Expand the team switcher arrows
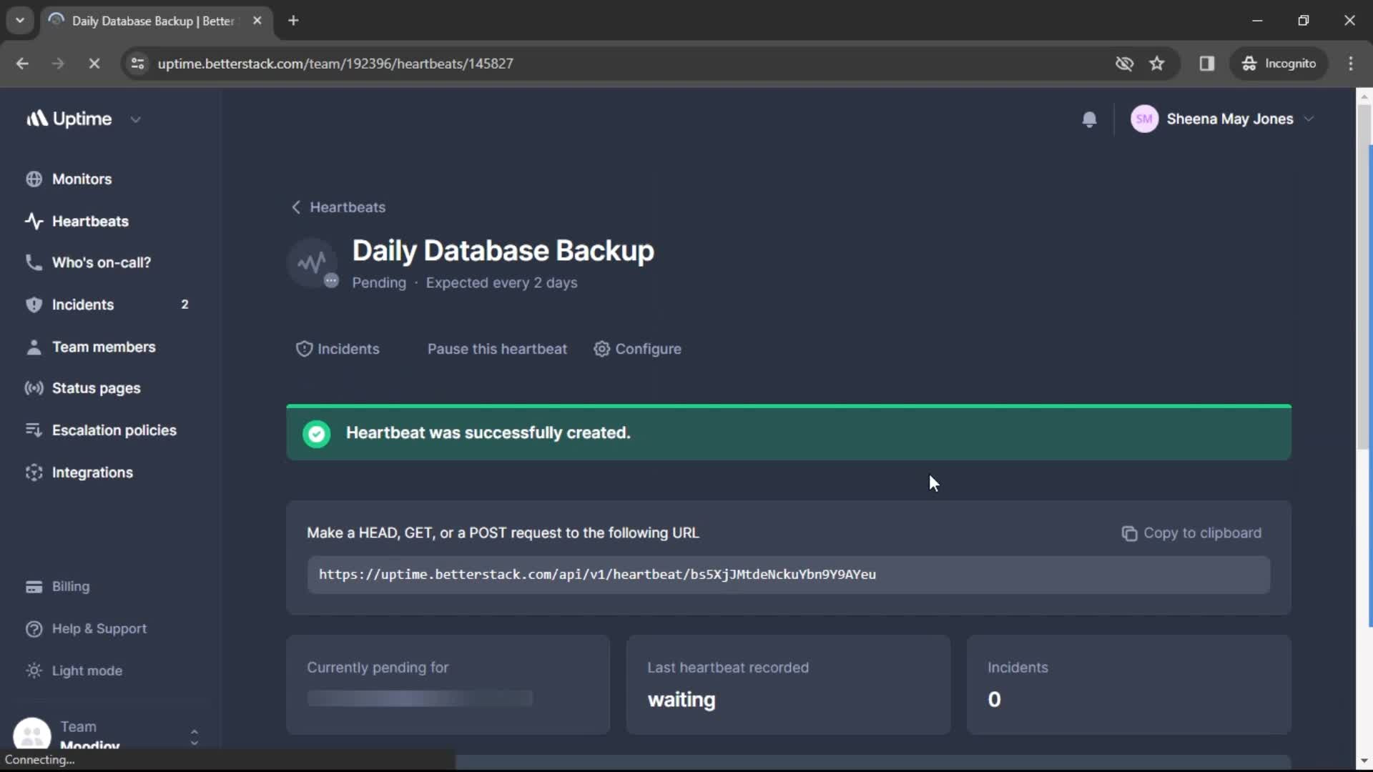1373x772 pixels. point(194,738)
